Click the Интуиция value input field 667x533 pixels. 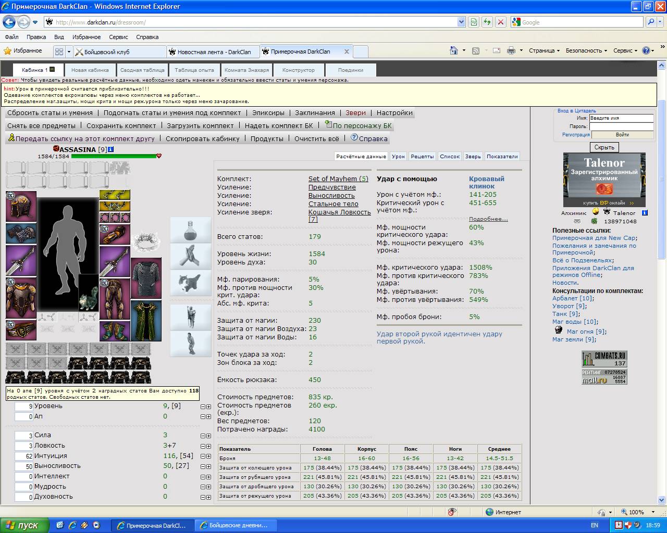click(x=24, y=456)
